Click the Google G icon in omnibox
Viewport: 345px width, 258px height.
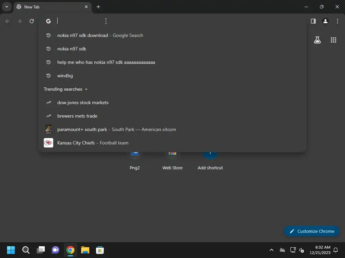[49, 21]
